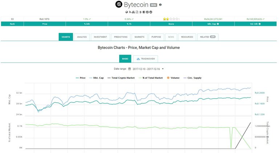279x153 pixels.
Task: Click the Rs0.1870 price value
Action: pyautogui.click(x=44, y=19)
